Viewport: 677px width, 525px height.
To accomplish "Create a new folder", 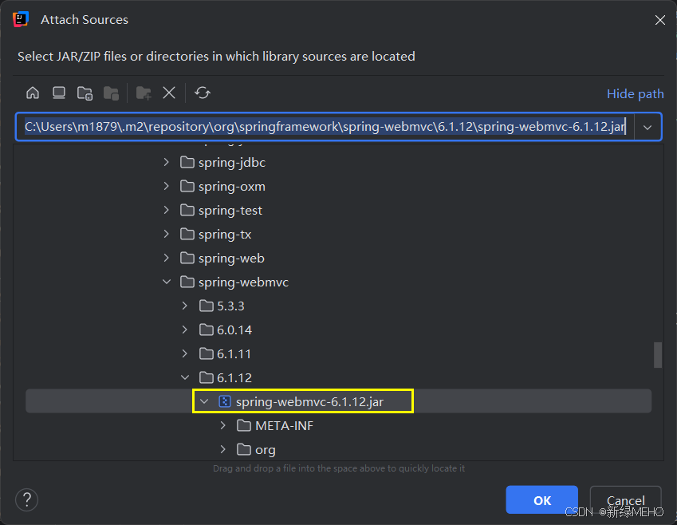I will (x=144, y=93).
